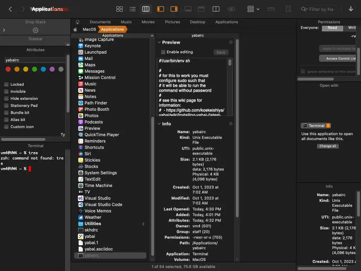Open the Music bookmark tab

pyautogui.click(x=126, y=22)
